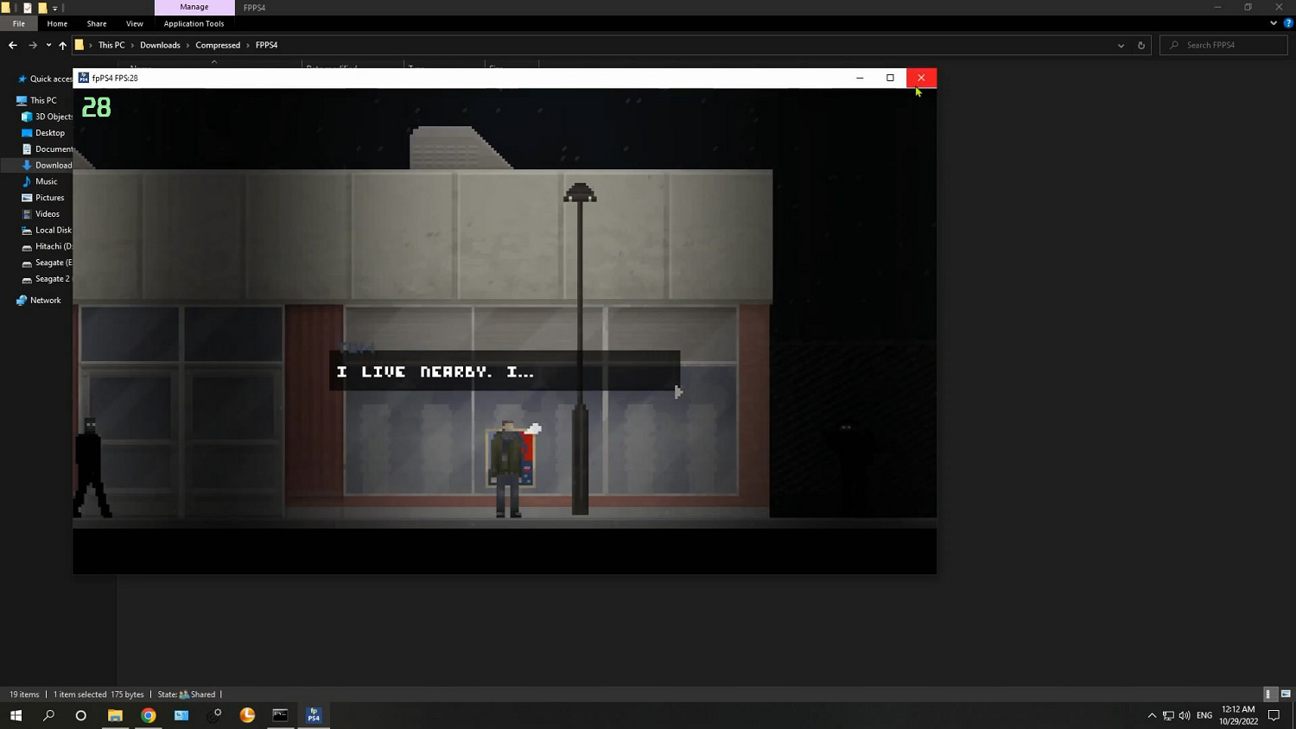Open the address bar history dropdown
Screen dimensions: 1296x729
[1121, 45]
